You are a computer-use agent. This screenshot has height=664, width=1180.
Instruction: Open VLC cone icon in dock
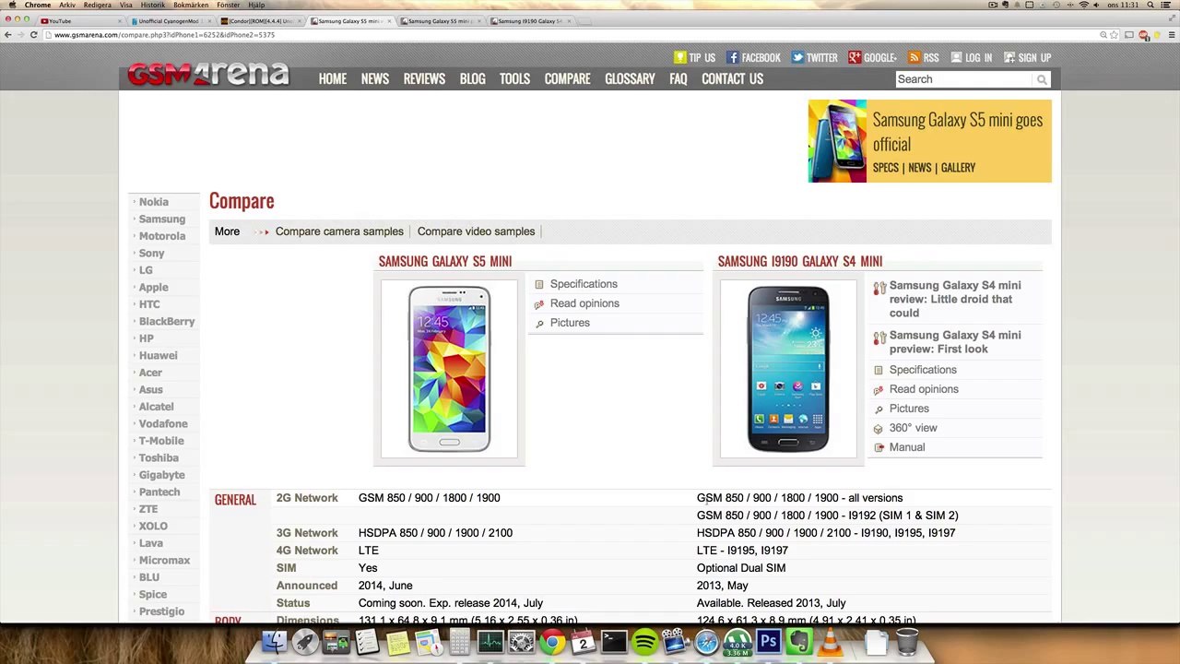831,642
